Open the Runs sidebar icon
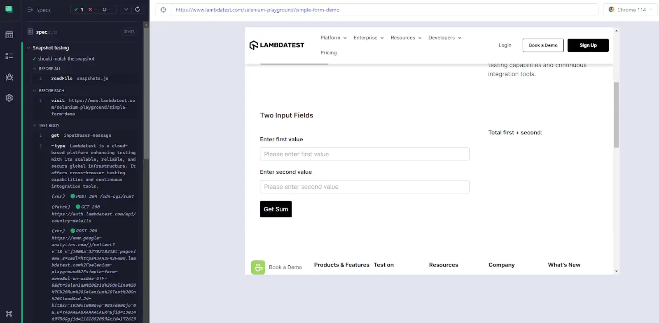The width and height of the screenshot is (659, 323). (x=9, y=56)
